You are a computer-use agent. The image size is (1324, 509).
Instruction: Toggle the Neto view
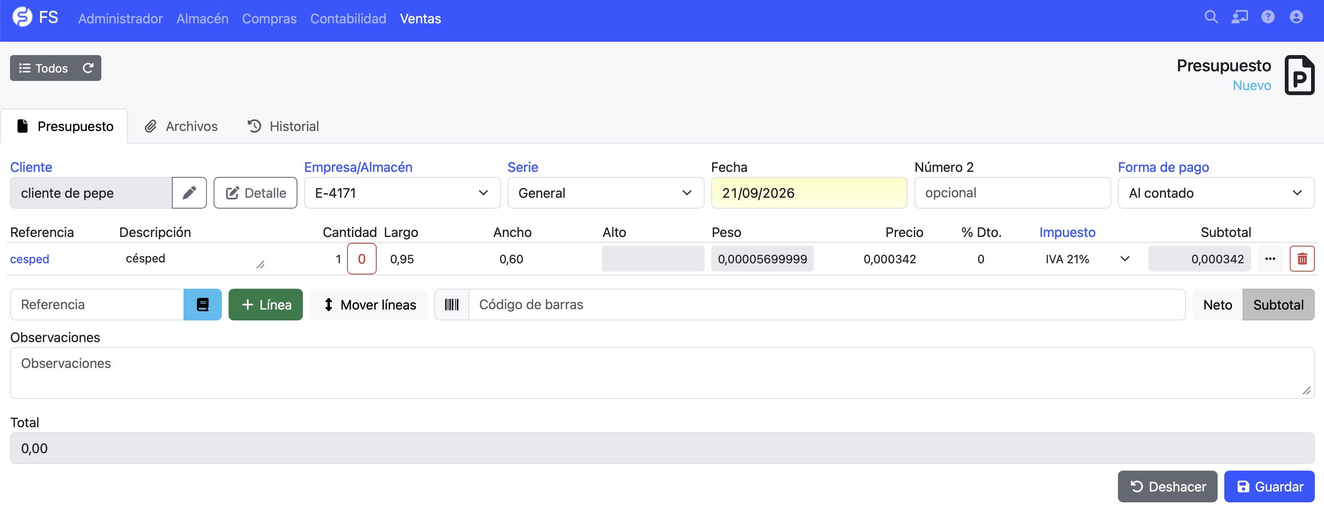click(x=1217, y=305)
